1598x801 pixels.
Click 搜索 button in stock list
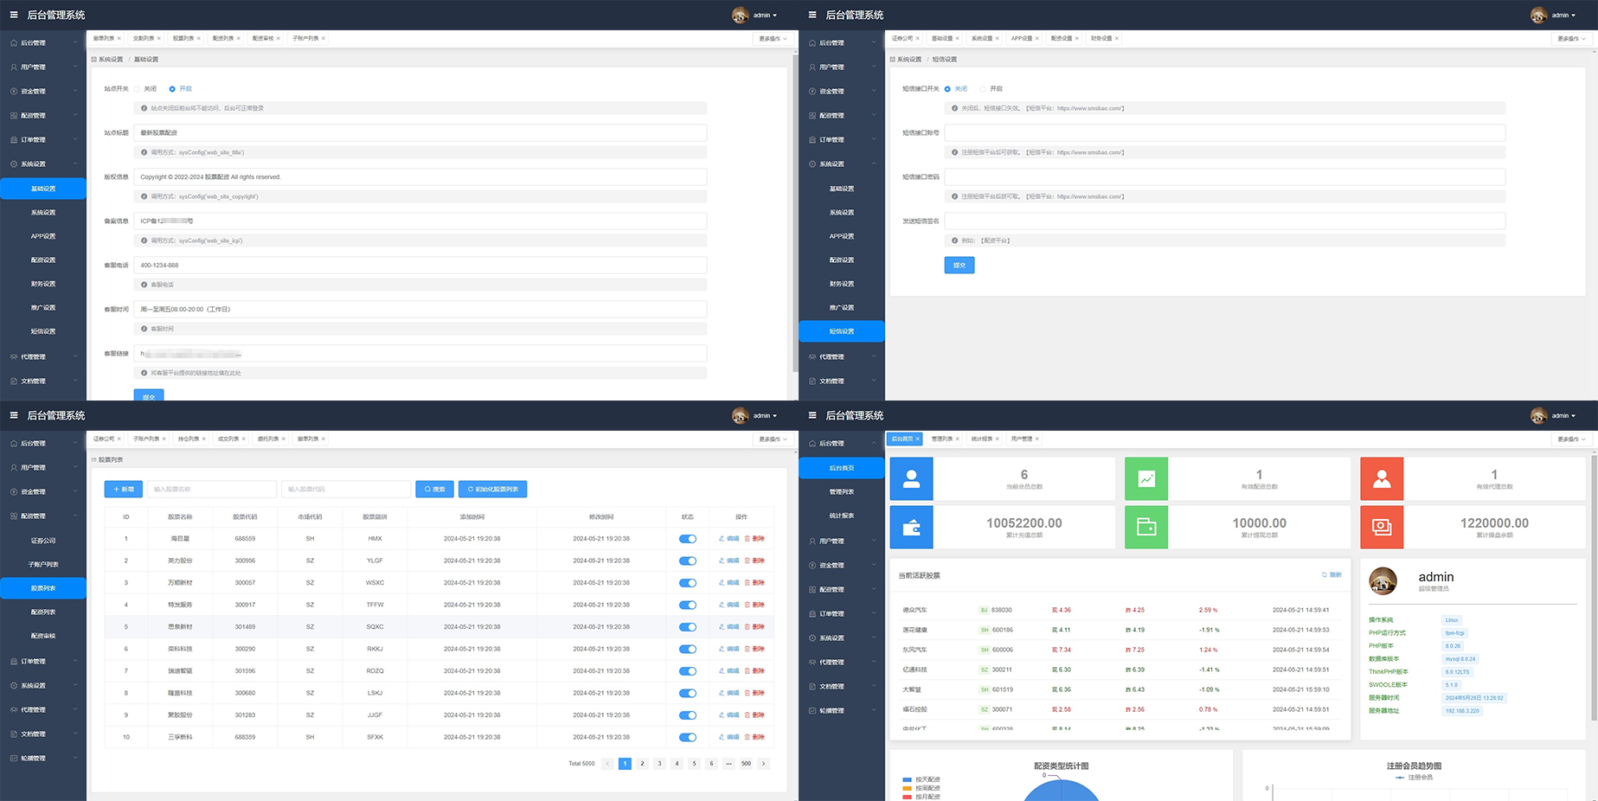pyautogui.click(x=434, y=490)
